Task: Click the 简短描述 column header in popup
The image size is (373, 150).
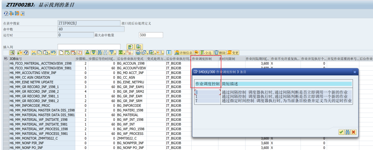Action: pyautogui.click(x=286, y=84)
